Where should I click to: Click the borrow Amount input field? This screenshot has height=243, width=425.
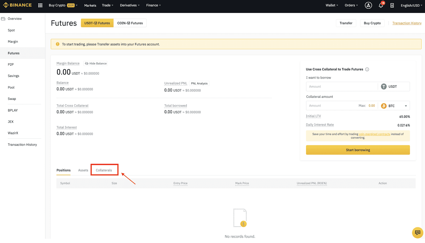[342, 87]
